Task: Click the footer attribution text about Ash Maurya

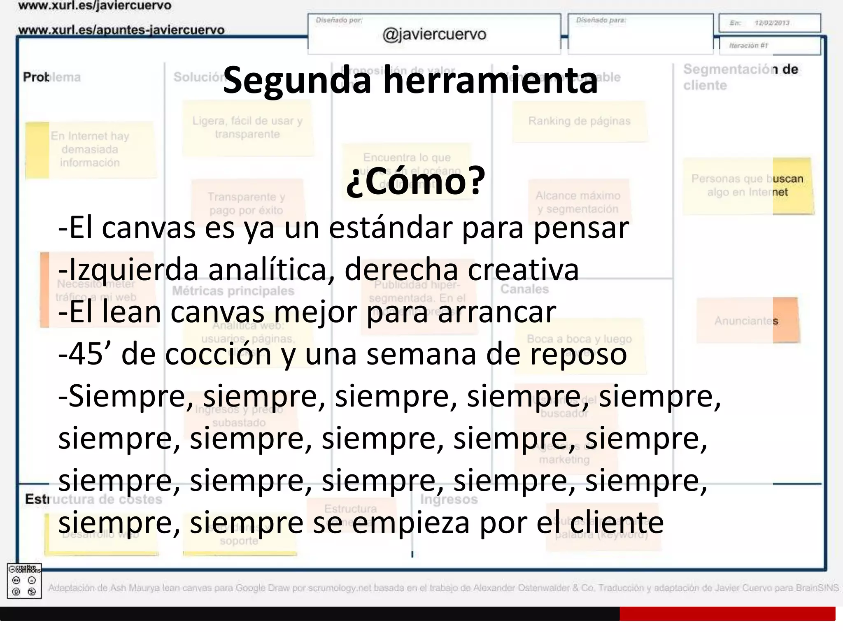Action: pos(443,588)
